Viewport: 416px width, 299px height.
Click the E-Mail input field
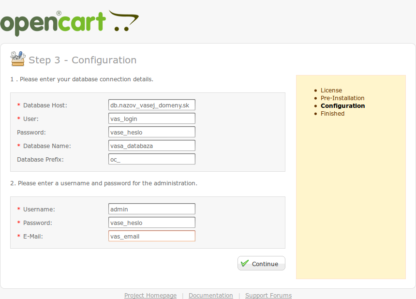[152, 236]
